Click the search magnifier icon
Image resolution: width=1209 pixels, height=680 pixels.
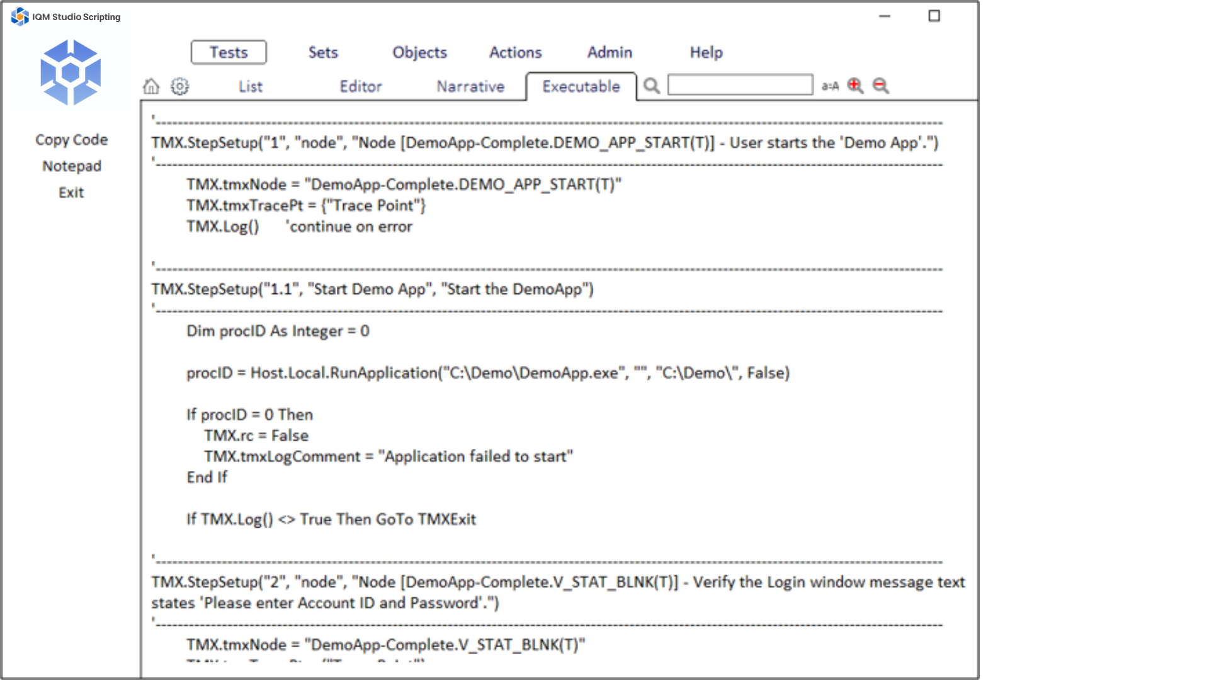tap(652, 86)
